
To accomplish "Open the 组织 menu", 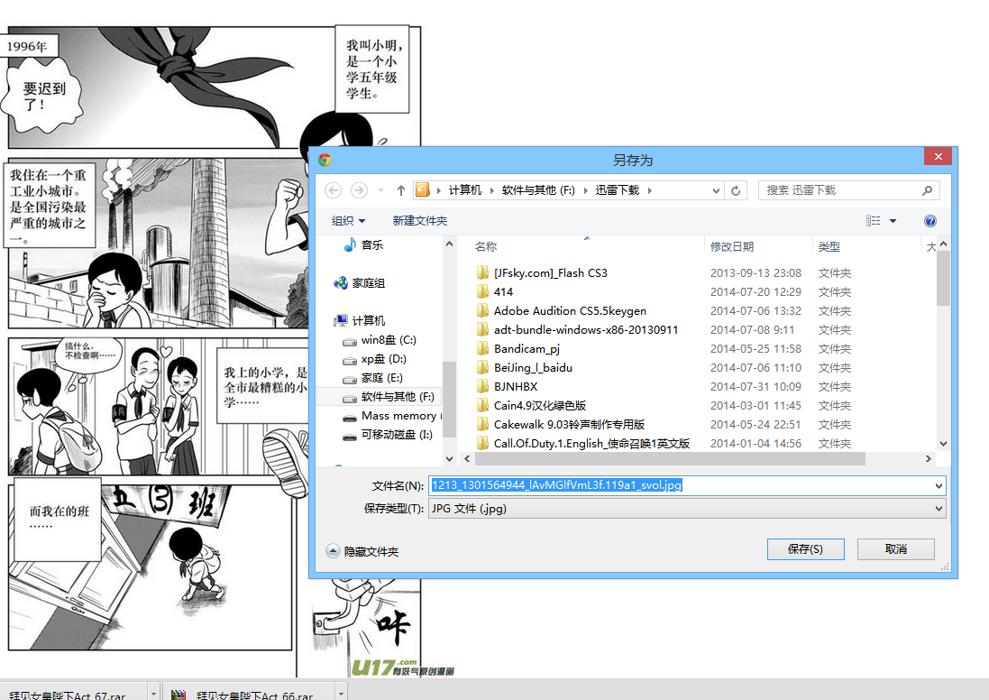I will [x=348, y=221].
